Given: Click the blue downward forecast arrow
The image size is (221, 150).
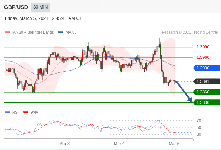Looking at the screenshot, I should point(184,92).
